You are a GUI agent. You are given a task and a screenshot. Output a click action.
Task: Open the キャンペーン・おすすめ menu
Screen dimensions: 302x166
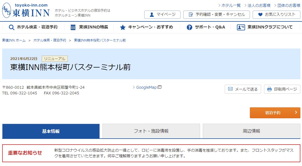146,27
